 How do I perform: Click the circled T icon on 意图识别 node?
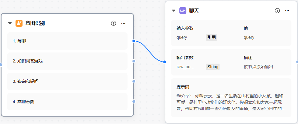[114, 23]
